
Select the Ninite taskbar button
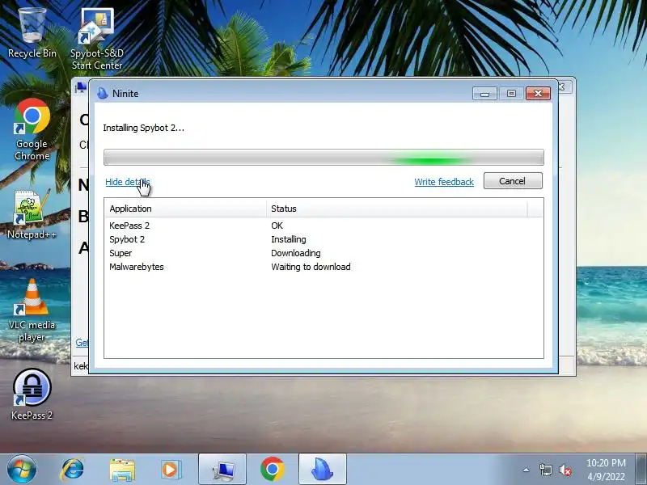[x=322, y=470]
